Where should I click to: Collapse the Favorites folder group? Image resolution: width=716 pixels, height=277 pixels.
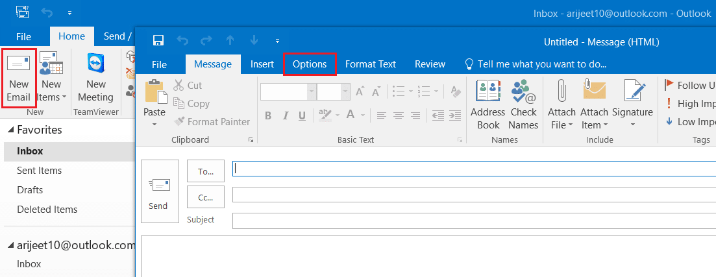[x=10, y=130]
